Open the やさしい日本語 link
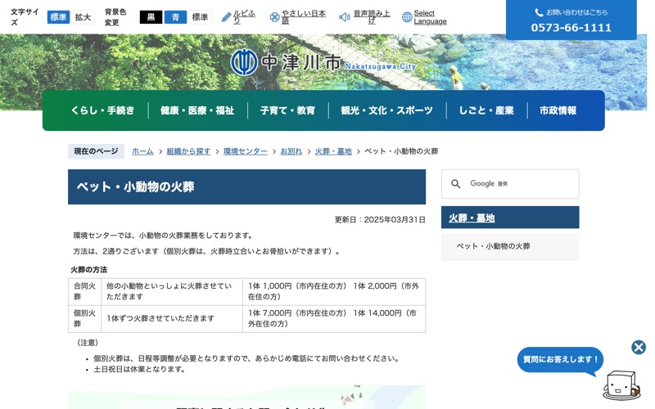 pos(304,17)
